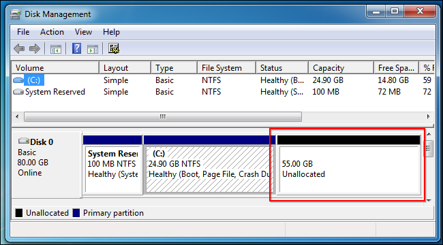The image size is (443, 245).
Task: Click 14.80 GB free space cell
Action: coord(393,80)
